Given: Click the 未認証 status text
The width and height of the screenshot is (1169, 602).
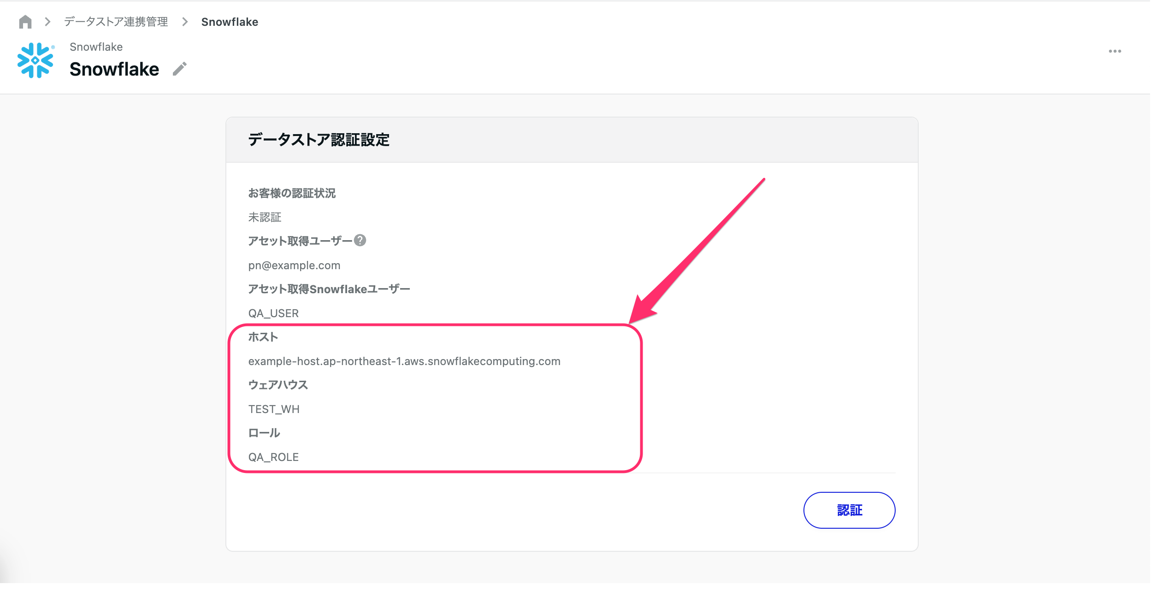Looking at the screenshot, I should point(265,217).
